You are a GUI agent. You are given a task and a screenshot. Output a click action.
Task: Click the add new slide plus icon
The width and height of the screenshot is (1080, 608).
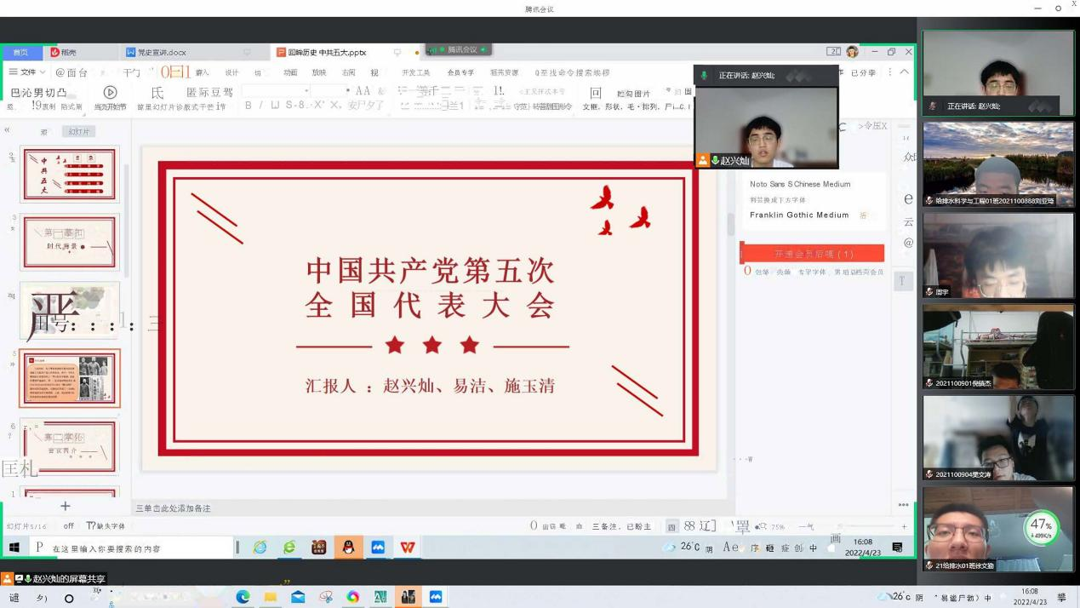coord(65,507)
